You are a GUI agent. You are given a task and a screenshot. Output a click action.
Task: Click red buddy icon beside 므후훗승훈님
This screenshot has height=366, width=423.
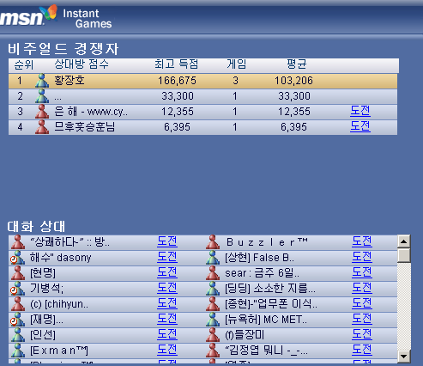coord(42,127)
